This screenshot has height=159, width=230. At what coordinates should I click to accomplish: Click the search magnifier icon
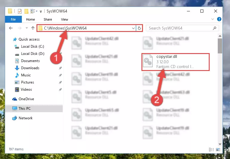pos(214,28)
